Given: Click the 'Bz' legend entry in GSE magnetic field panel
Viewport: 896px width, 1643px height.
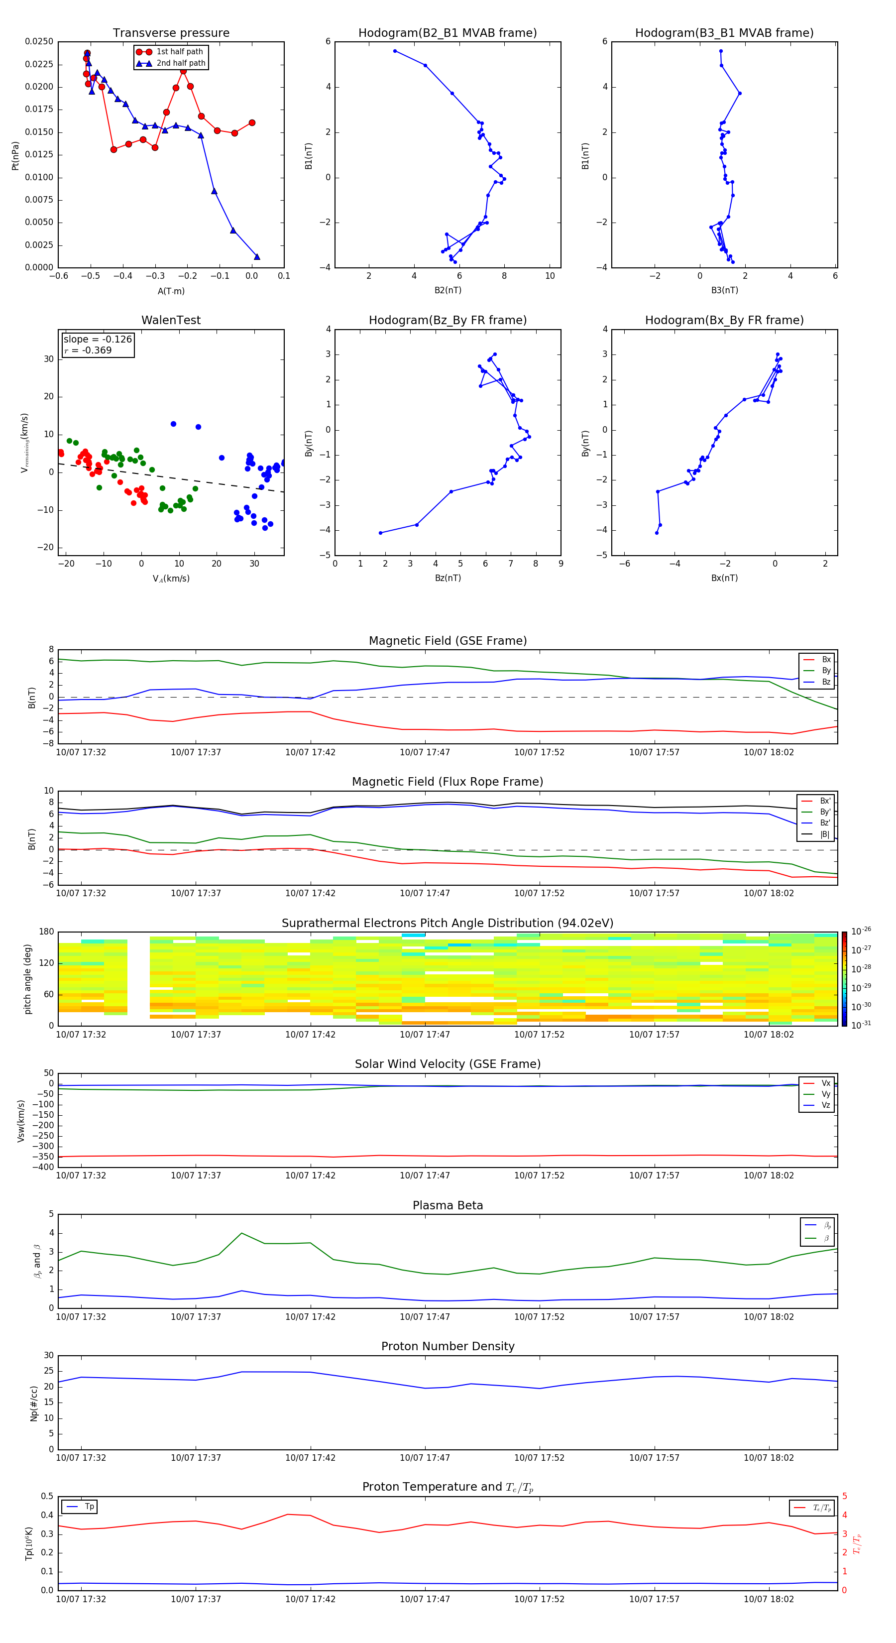Looking at the screenshot, I should (x=817, y=682).
